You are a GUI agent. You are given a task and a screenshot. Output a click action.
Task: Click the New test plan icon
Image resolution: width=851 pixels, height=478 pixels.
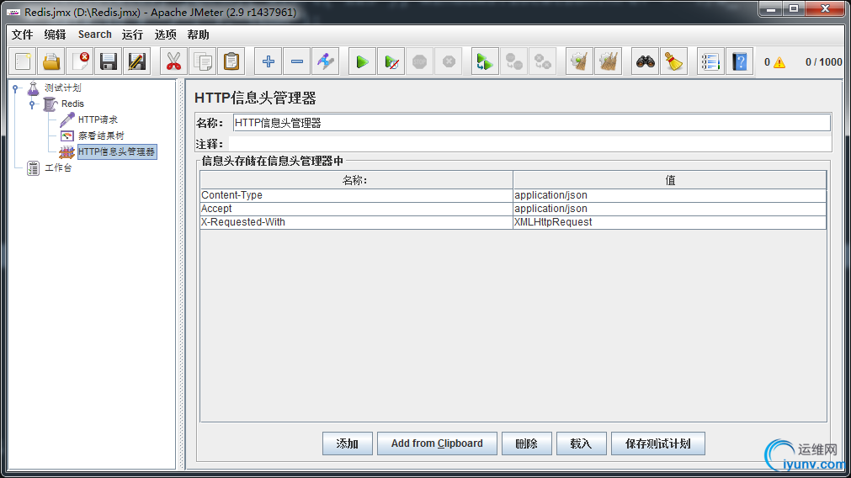(x=23, y=61)
